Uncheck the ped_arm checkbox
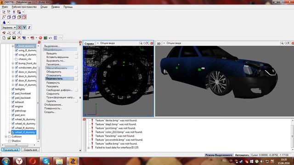This screenshot has height=165, width=294. click(13, 115)
